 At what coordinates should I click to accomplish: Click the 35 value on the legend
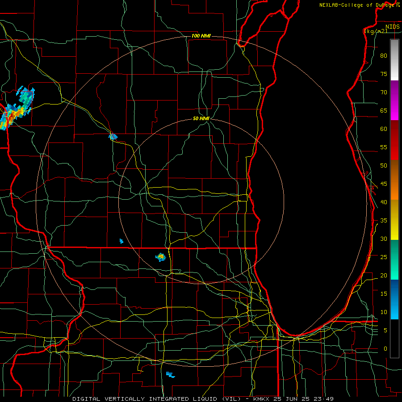coord(384,221)
